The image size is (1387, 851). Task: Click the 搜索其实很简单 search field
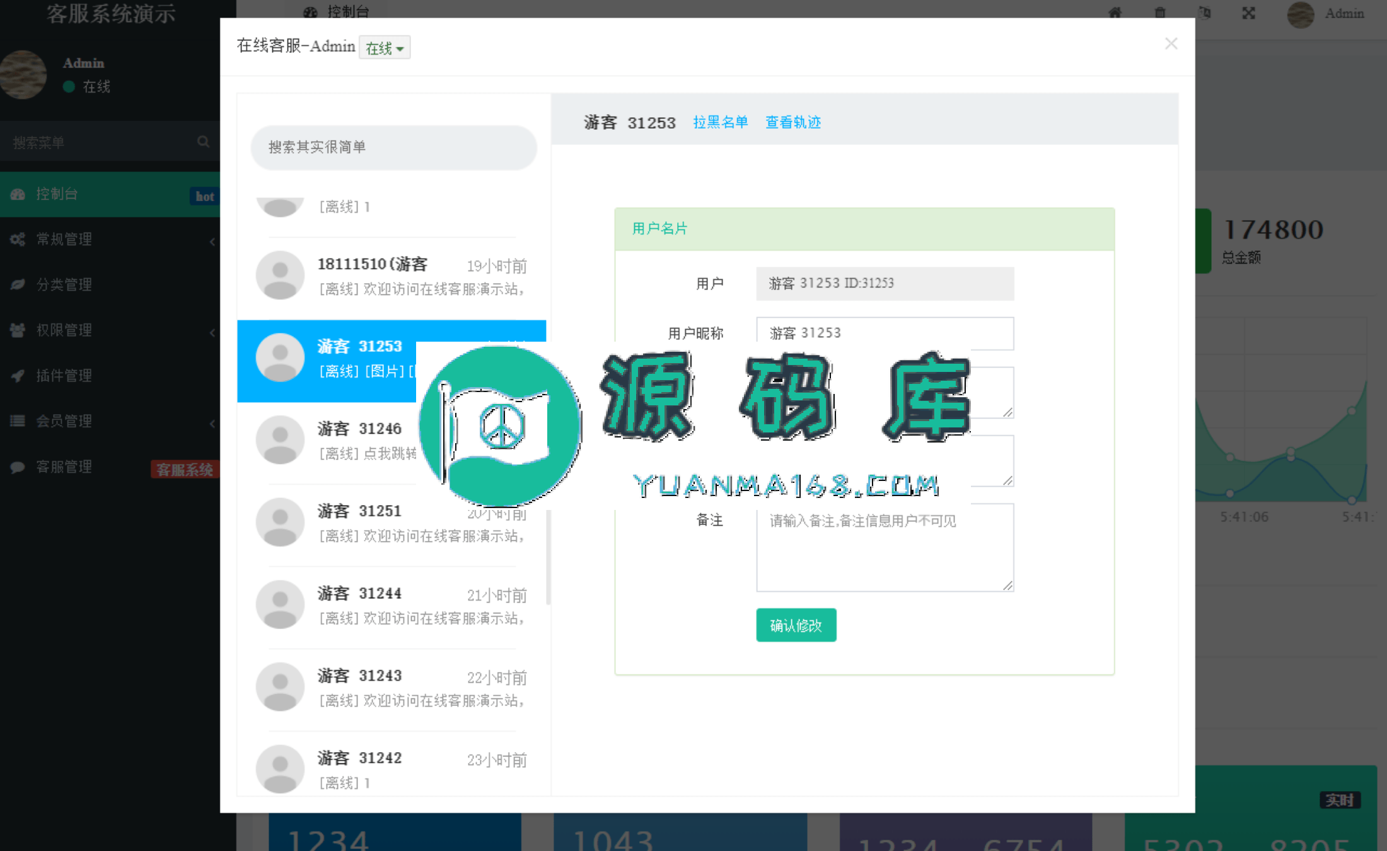tap(393, 148)
